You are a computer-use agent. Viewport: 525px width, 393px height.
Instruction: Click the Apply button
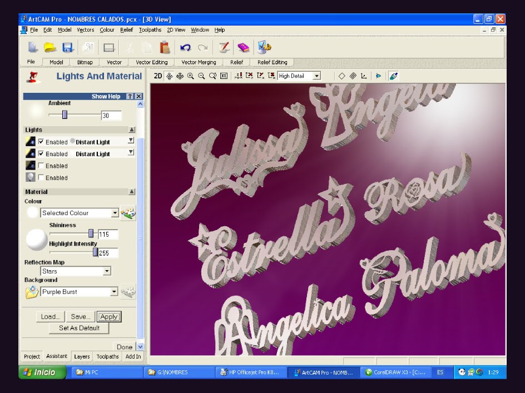pyautogui.click(x=109, y=317)
